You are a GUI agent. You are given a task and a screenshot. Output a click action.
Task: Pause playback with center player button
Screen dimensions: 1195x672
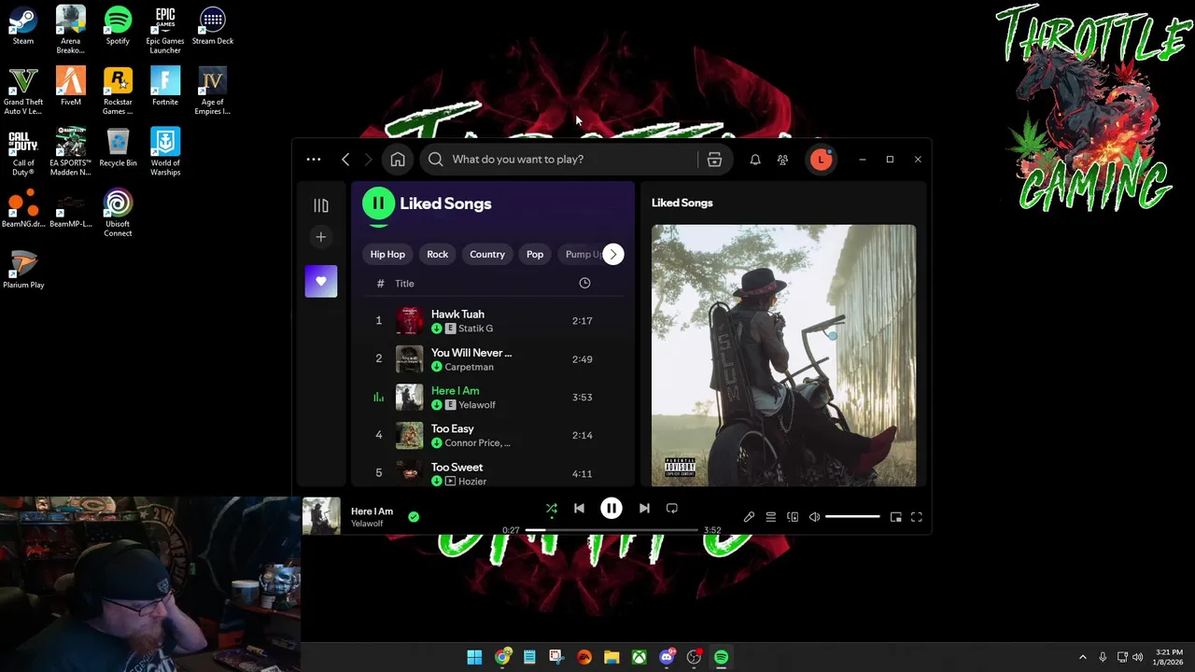click(612, 509)
